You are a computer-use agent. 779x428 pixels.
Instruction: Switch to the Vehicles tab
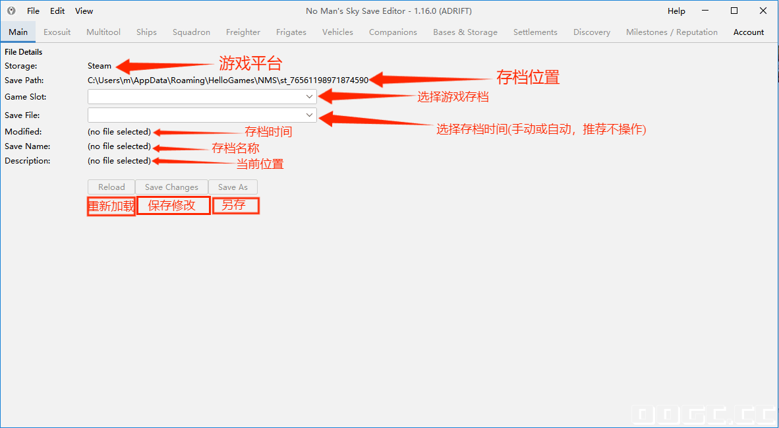coord(338,32)
